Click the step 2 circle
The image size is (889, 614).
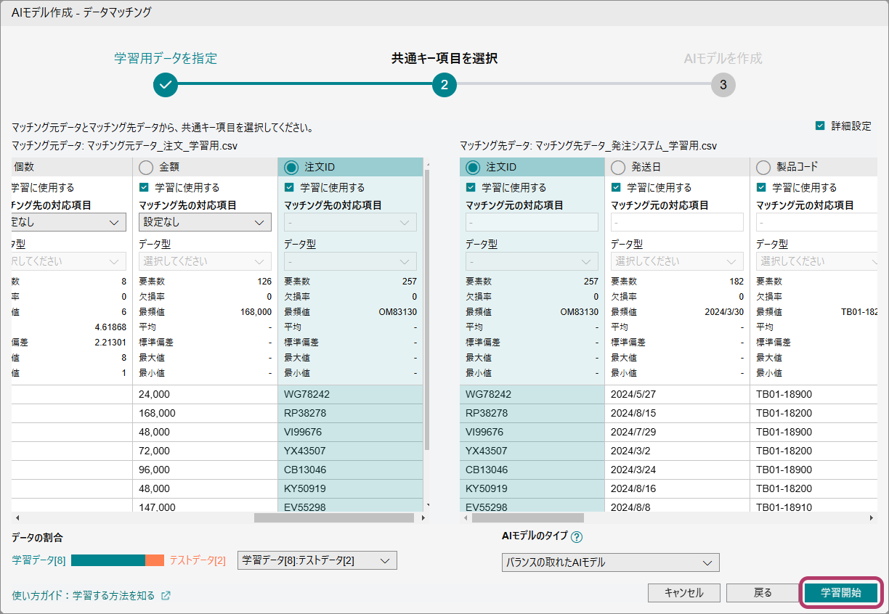pyautogui.click(x=444, y=85)
